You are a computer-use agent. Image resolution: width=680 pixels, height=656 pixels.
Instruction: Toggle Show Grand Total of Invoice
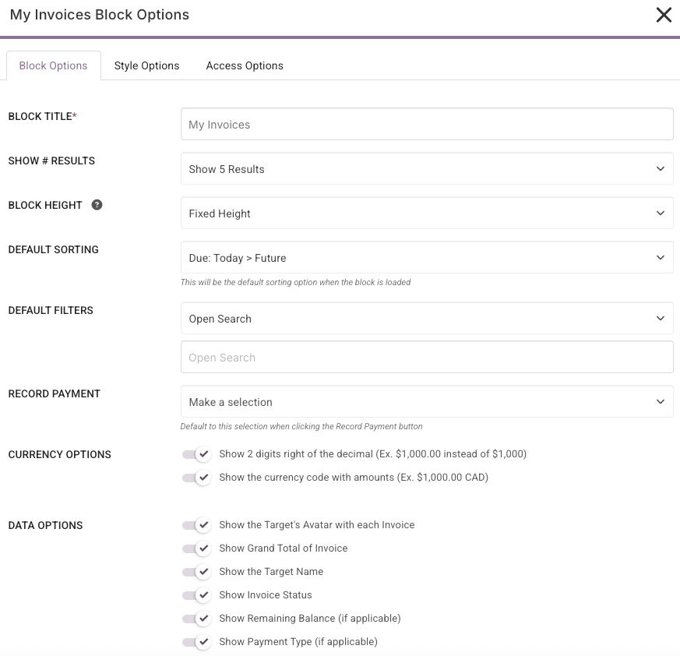click(x=196, y=548)
